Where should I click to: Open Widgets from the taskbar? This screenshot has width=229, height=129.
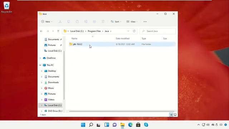click(107, 125)
